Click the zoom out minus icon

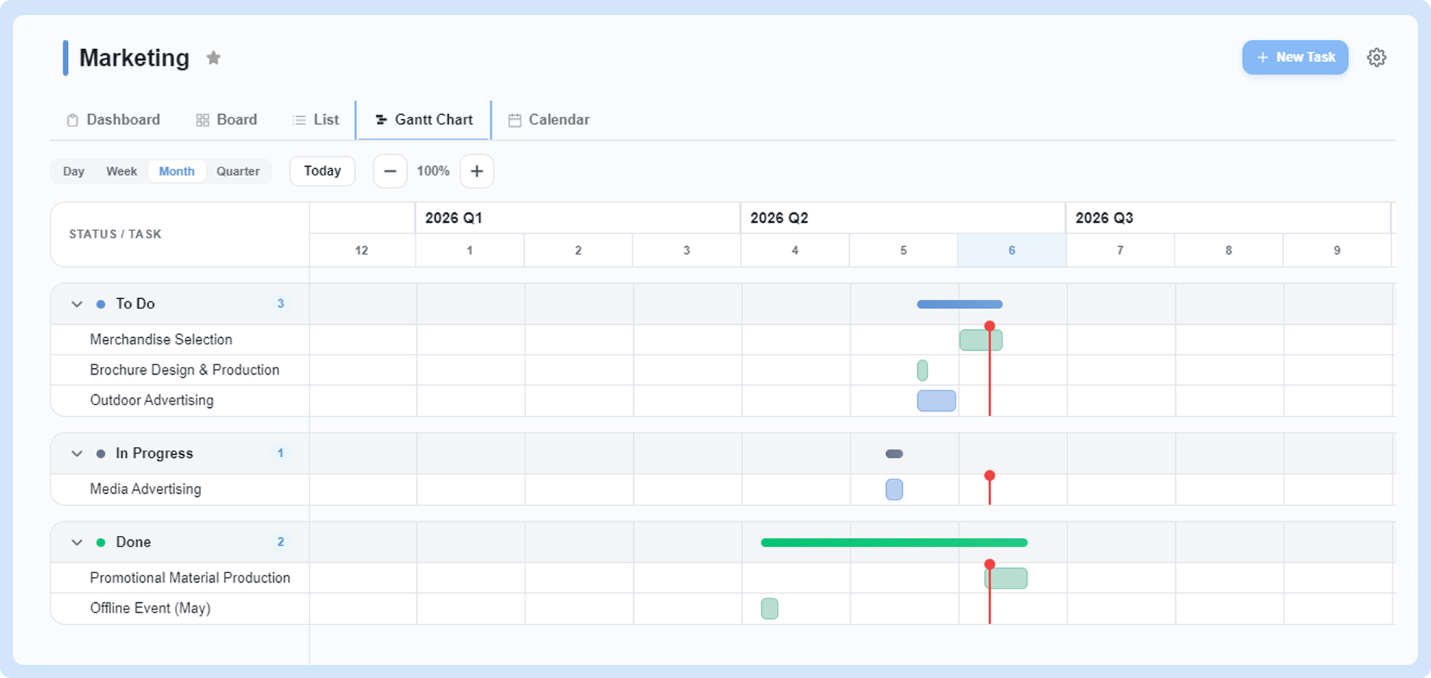(390, 171)
